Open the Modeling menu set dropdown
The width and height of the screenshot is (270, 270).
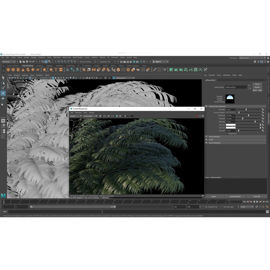(8, 62)
